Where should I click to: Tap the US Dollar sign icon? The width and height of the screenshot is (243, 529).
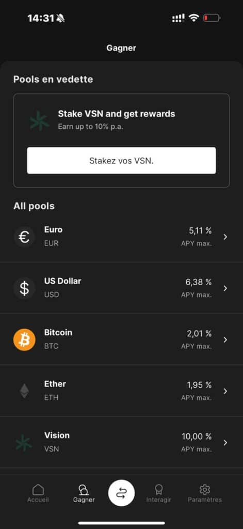[24, 288]
